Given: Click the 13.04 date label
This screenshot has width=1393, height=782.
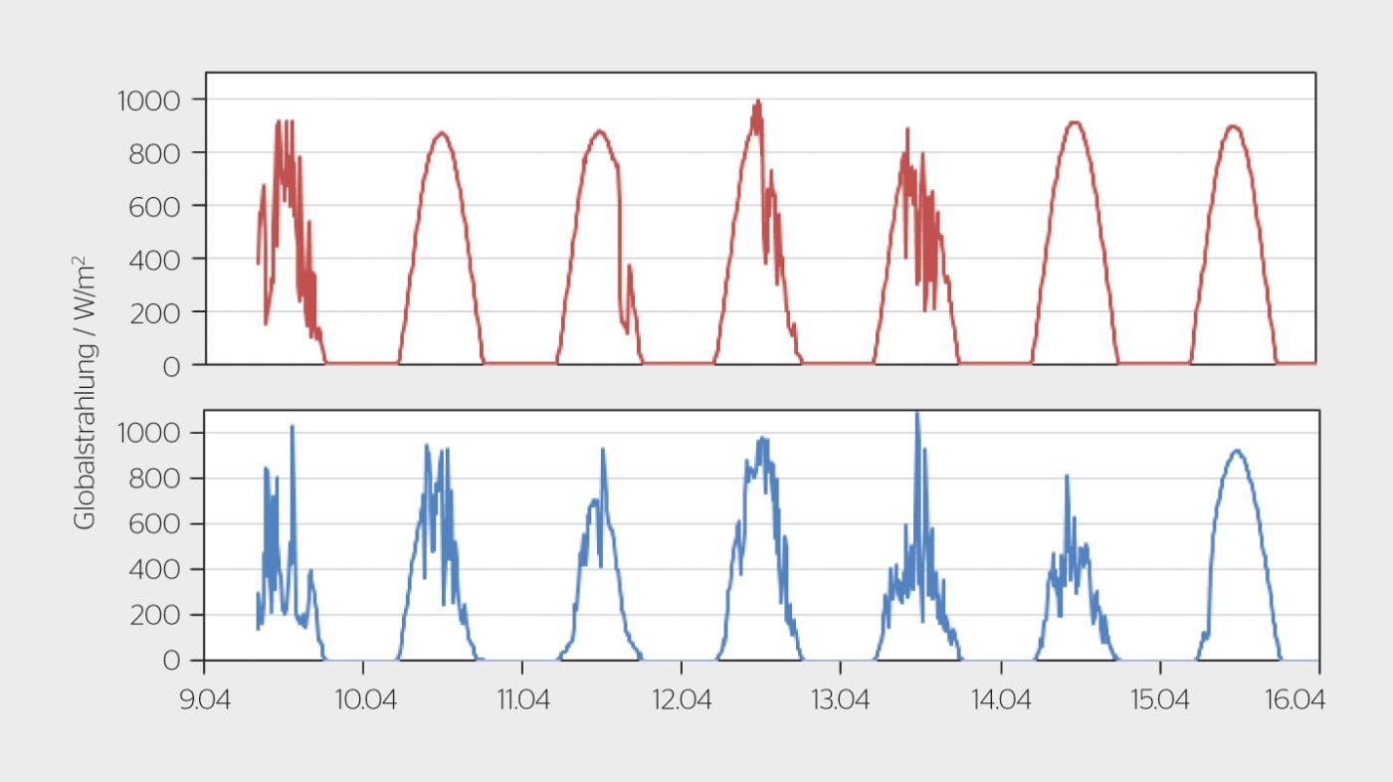Looking at the screenshot, I should point(841,700).
